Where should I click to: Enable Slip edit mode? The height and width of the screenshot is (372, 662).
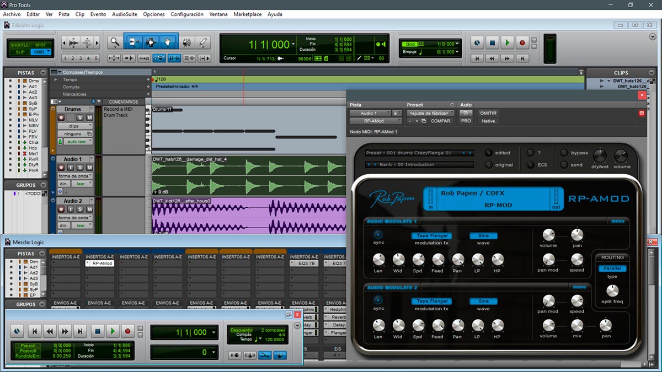click(x=19, y=52)
